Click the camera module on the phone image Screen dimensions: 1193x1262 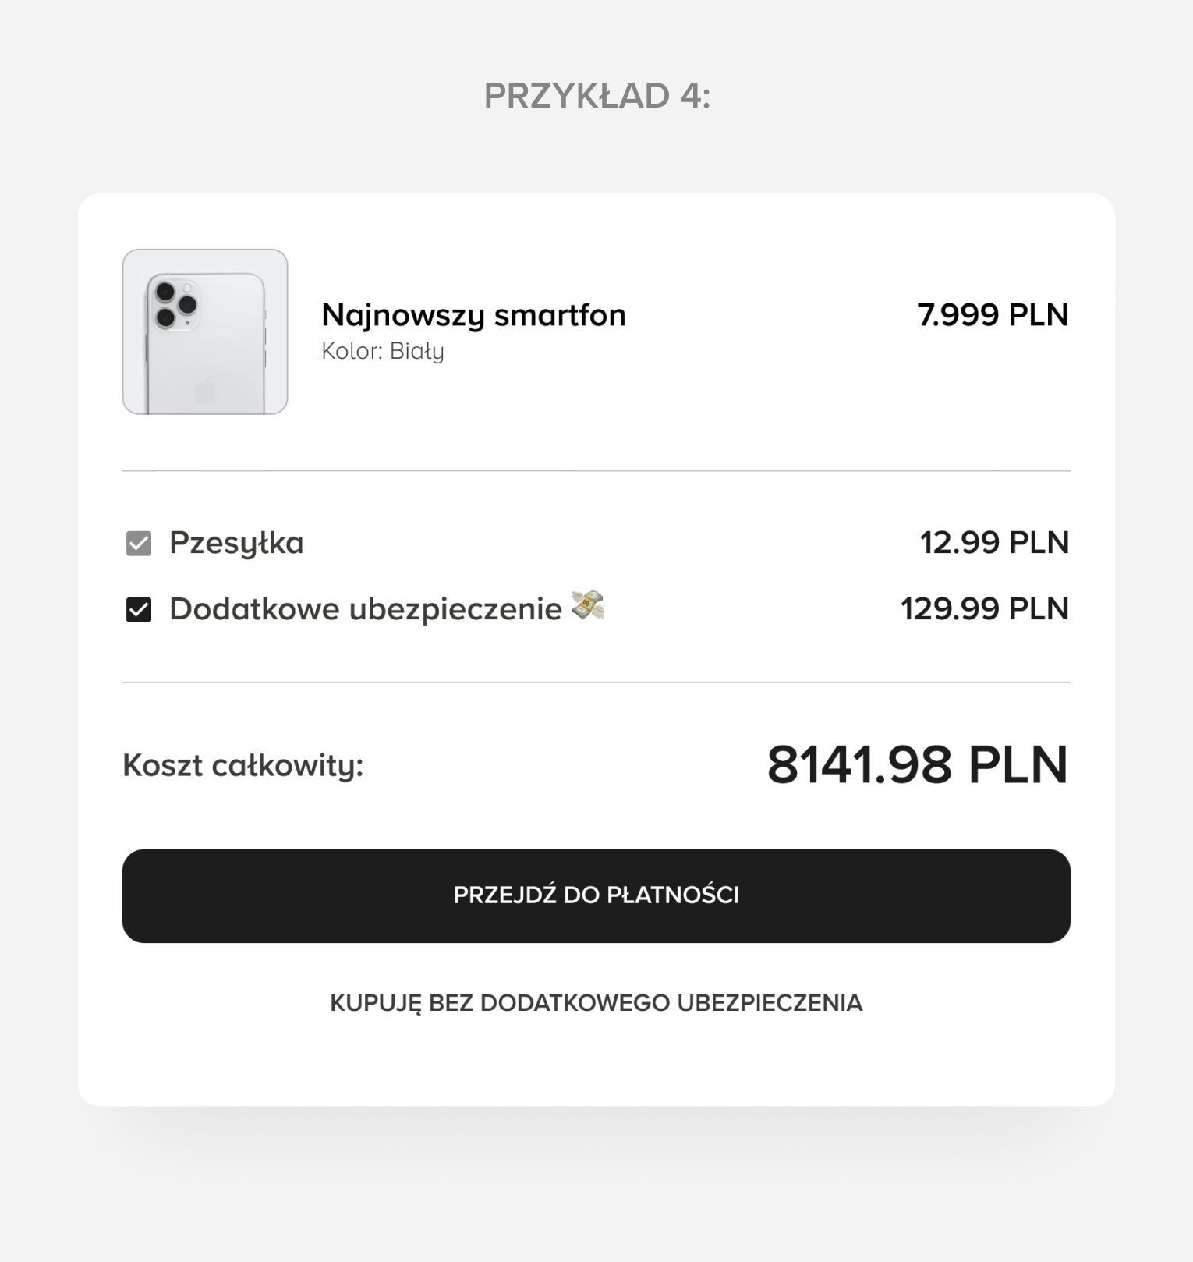(175, 303)
